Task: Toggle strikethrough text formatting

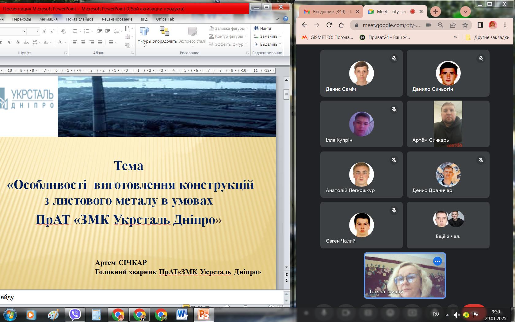Action: point(26,42)
